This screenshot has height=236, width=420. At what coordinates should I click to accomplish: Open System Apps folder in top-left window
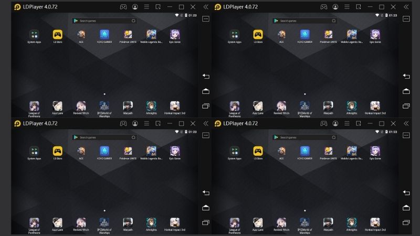point(34,35)
